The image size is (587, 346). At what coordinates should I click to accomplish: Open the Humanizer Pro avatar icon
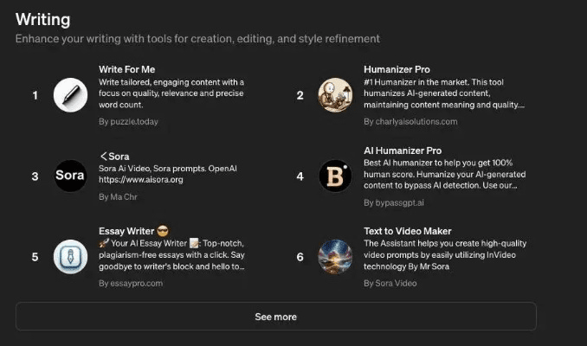coord(335,94)
